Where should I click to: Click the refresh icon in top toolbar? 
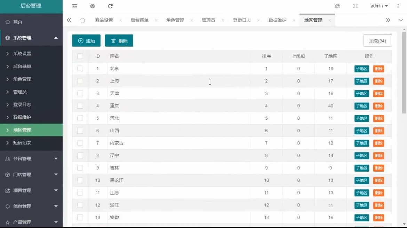click(110, 6)
